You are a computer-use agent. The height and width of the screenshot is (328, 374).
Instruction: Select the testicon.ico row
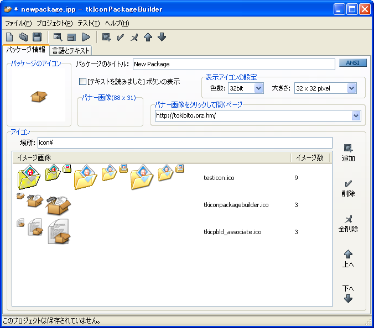point(172,178)
